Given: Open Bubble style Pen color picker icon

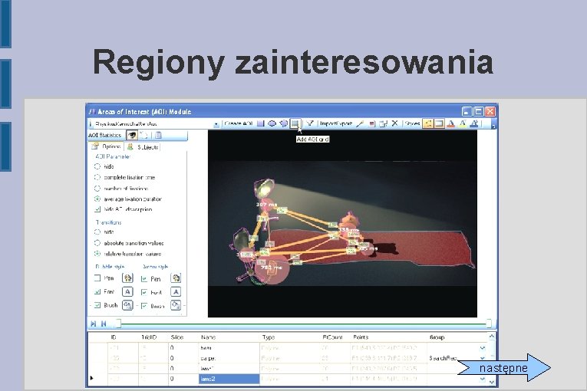Looking at the screenshot, I should coord(127,278).
